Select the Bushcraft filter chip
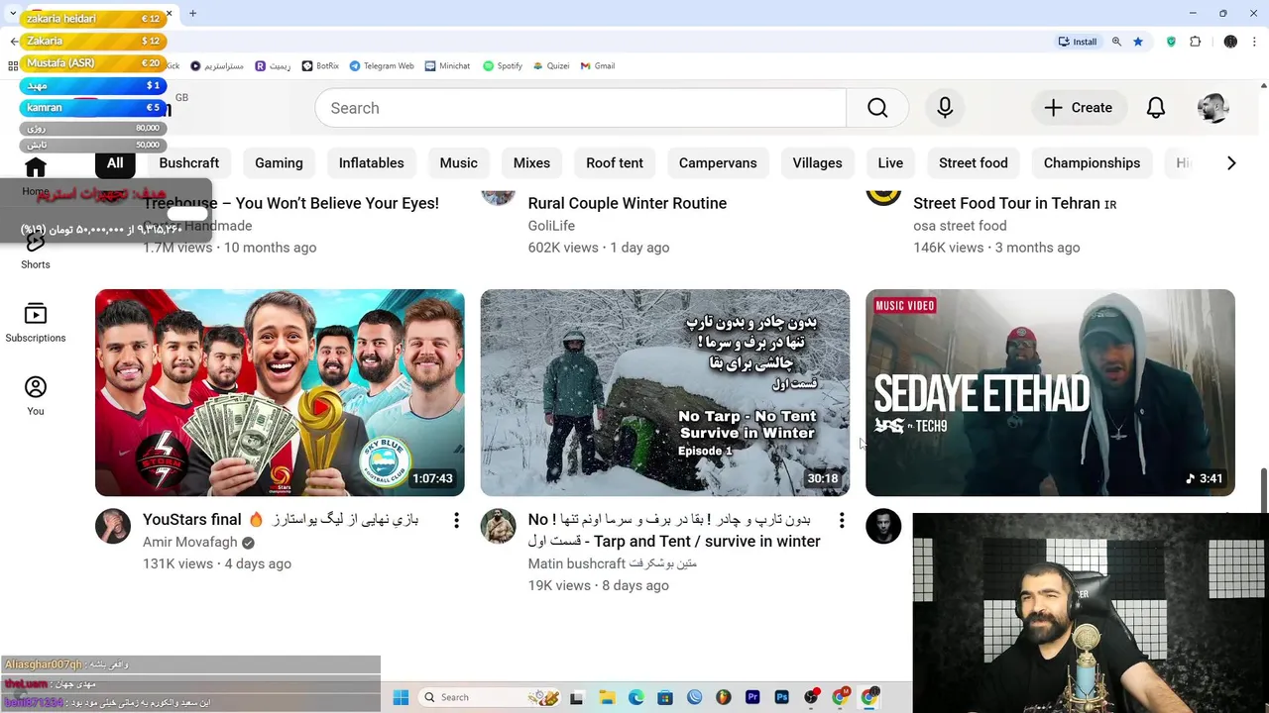 188,163
